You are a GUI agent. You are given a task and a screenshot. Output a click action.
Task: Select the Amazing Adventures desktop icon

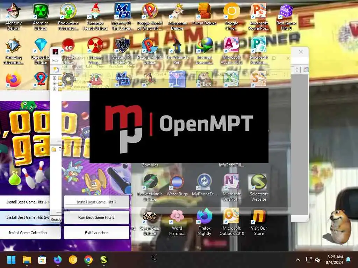(14, 51)
